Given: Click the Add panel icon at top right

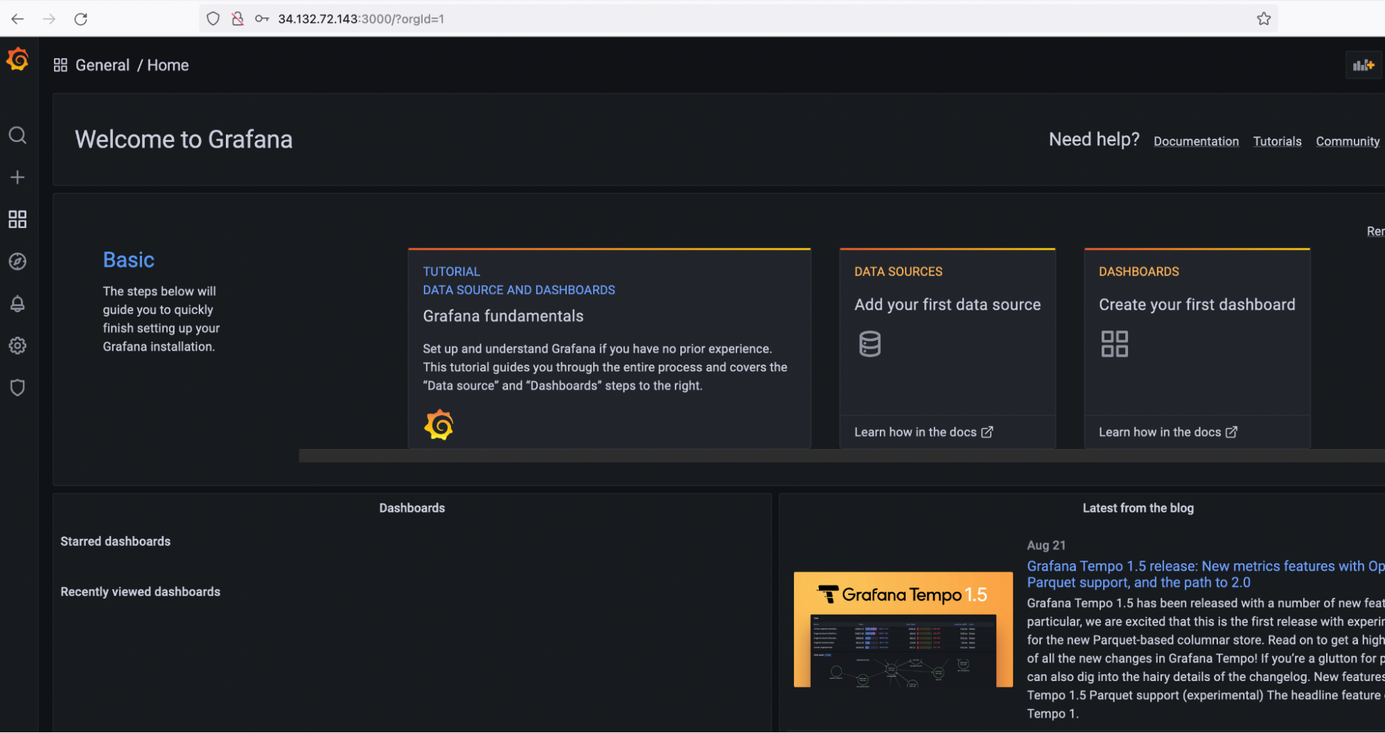Looking at the screenshot, I should [1363, 65].
